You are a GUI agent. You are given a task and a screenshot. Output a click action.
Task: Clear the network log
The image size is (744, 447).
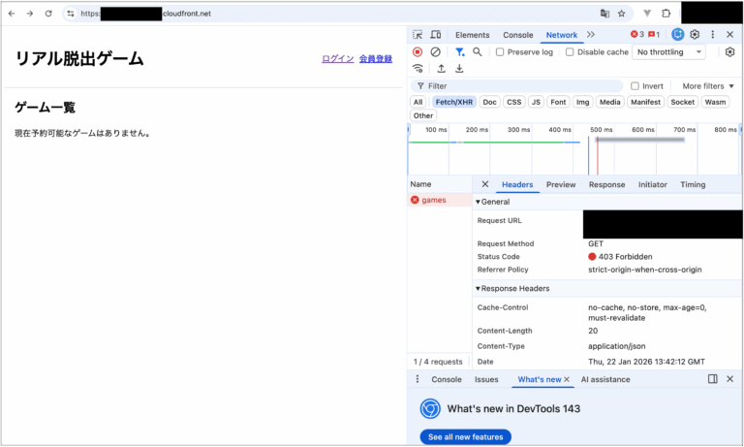[436, 52]
